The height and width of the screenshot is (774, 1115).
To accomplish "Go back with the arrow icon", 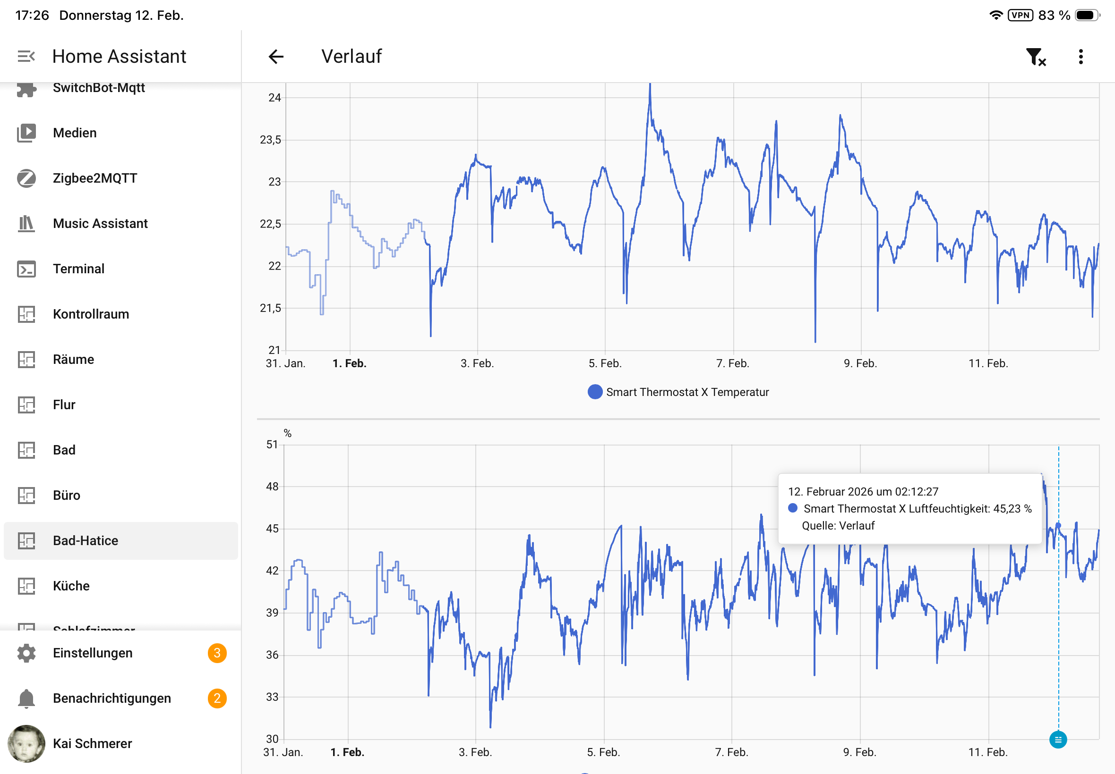I will tap(276, 56).
